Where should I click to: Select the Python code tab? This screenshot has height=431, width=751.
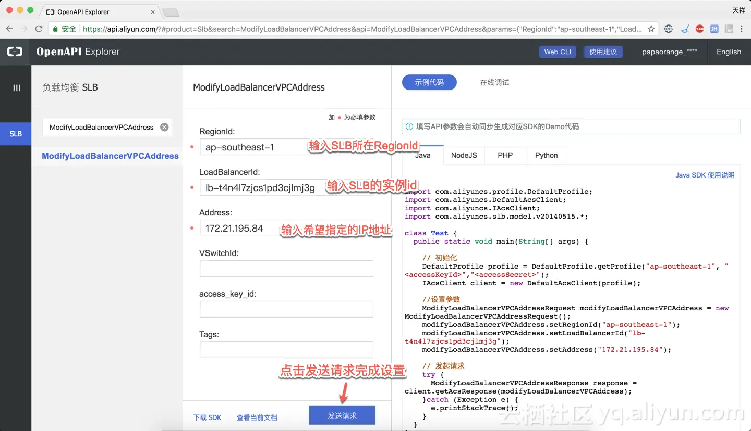(547, 155)
